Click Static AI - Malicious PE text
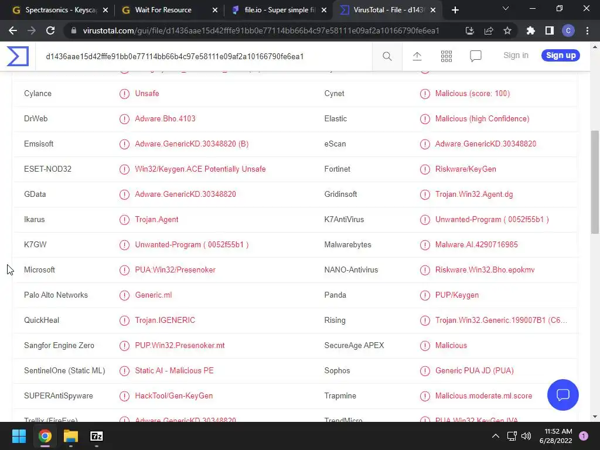The height and width of the screenshot is (450, 600). (x=174, y=371)
